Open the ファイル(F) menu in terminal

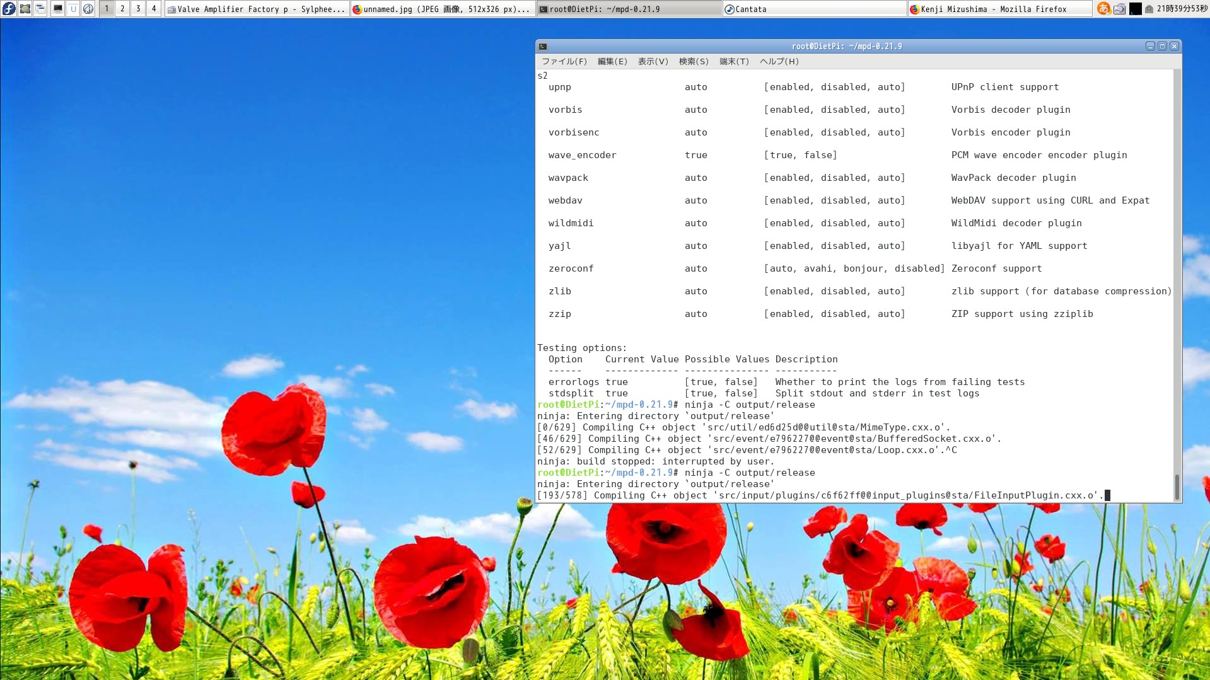click(x=564, y=61)
